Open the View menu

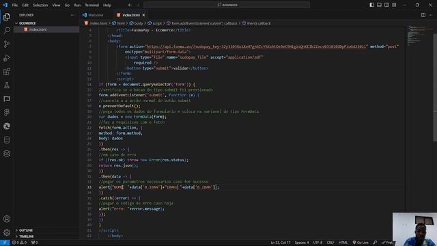point(56,5)
